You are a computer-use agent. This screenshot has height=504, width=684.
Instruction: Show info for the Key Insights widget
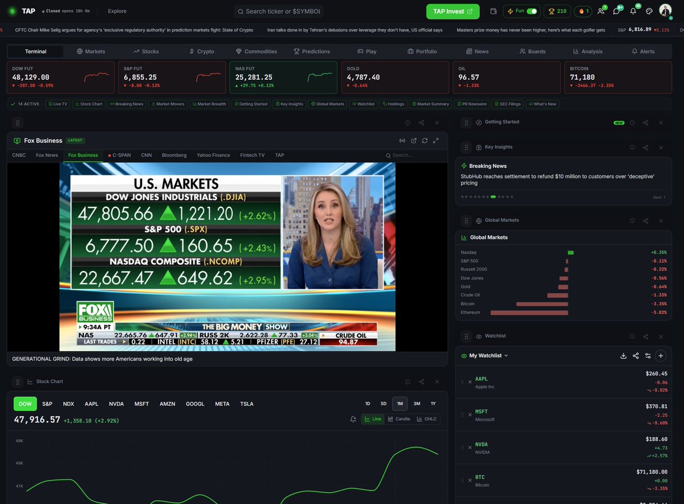click(632, 147)
